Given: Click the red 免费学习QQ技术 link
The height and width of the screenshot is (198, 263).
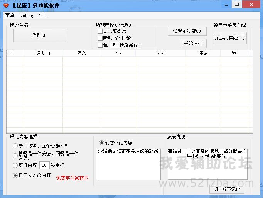Looking at the screenshot, I should [72, 178].
